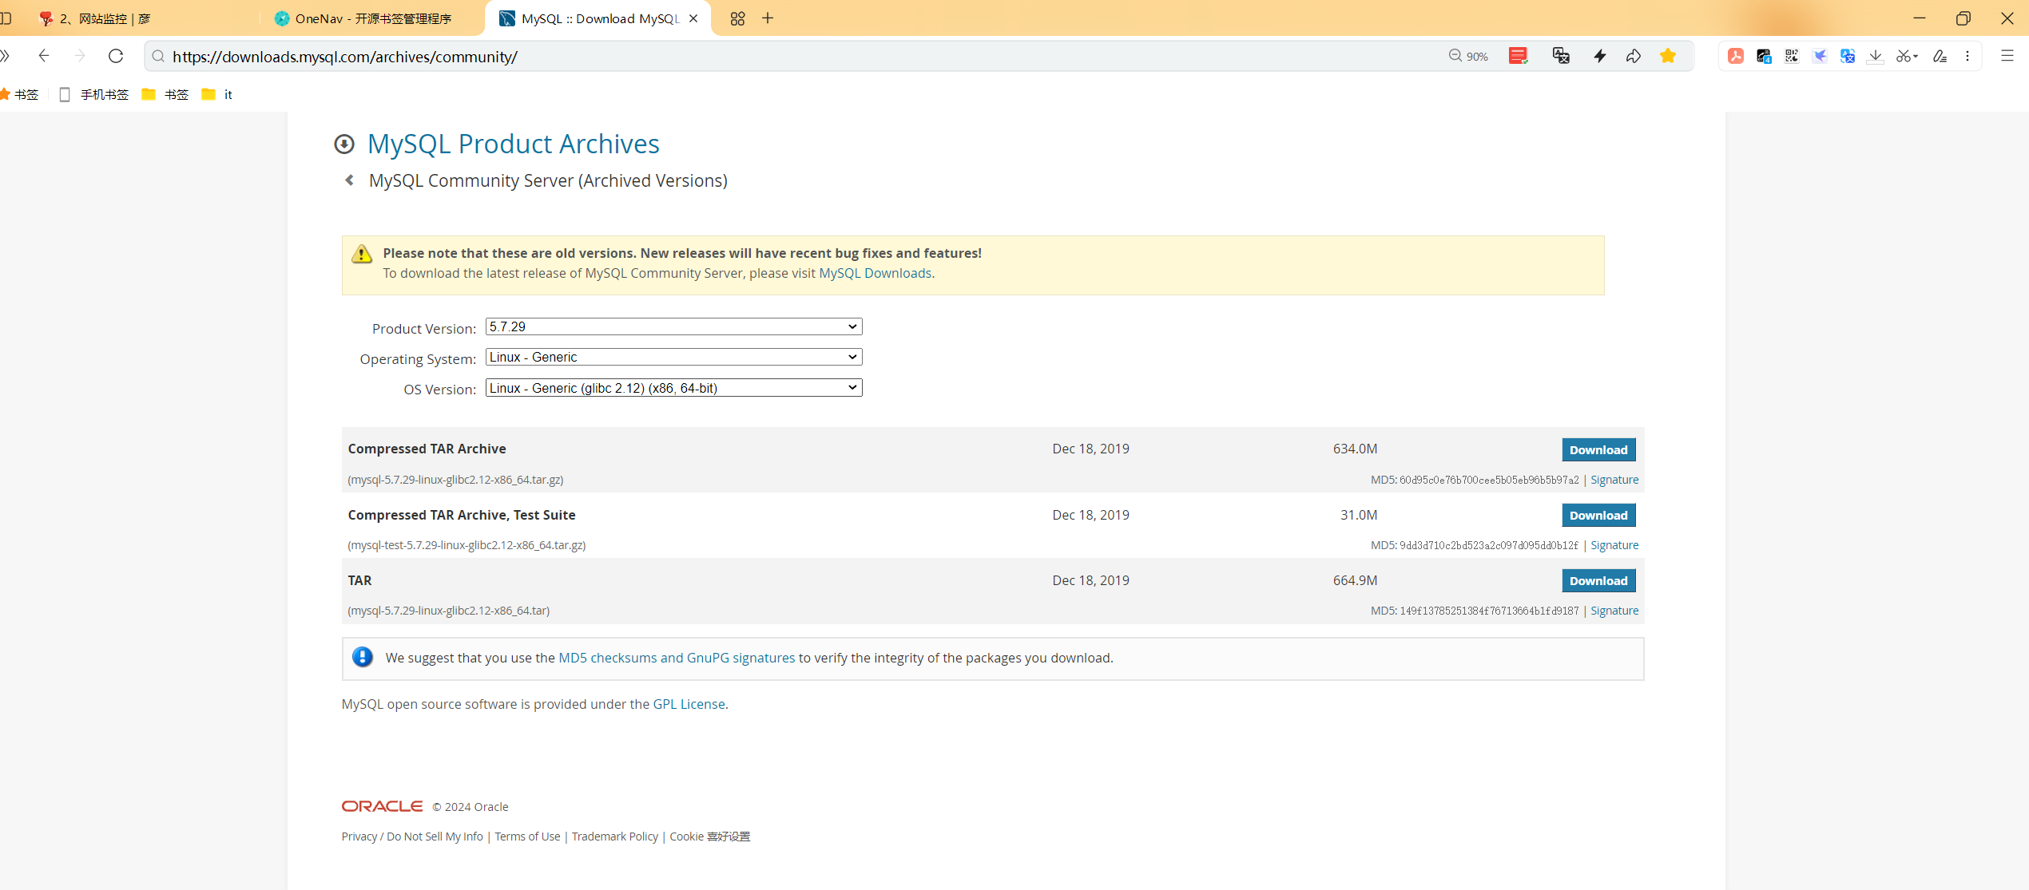2029x890 pixels.
Task: Click the address bar translate icon
Action: coord(1561,56)
